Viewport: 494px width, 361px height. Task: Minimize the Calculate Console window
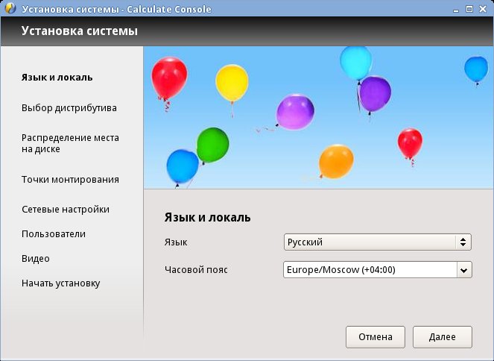455,10
